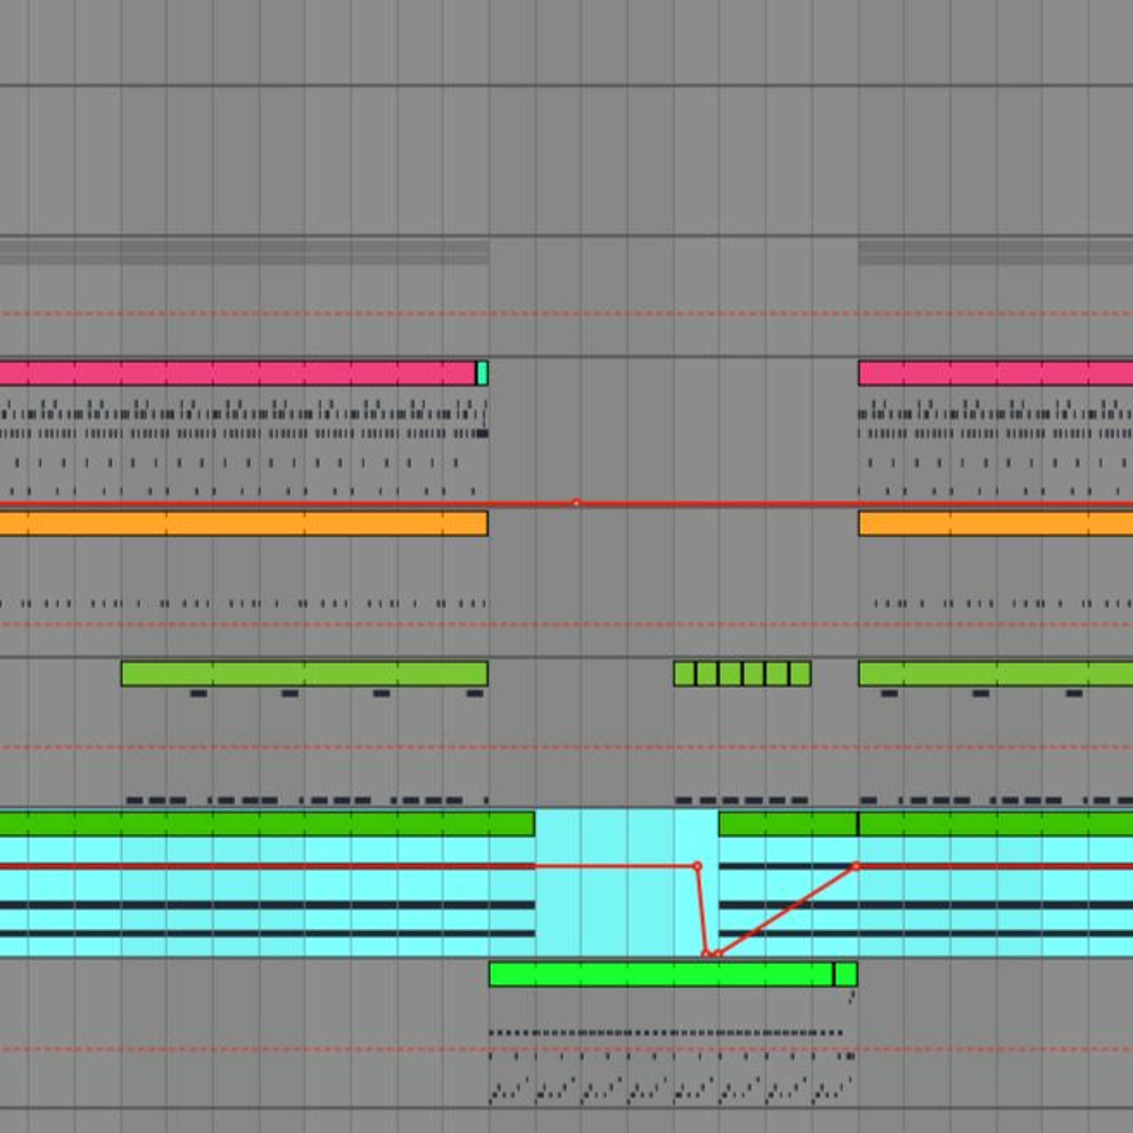Viewport: 1133px width, 1133px height.
Task: Select the tiny bright green clip at the end
Action: pos(846,974)
